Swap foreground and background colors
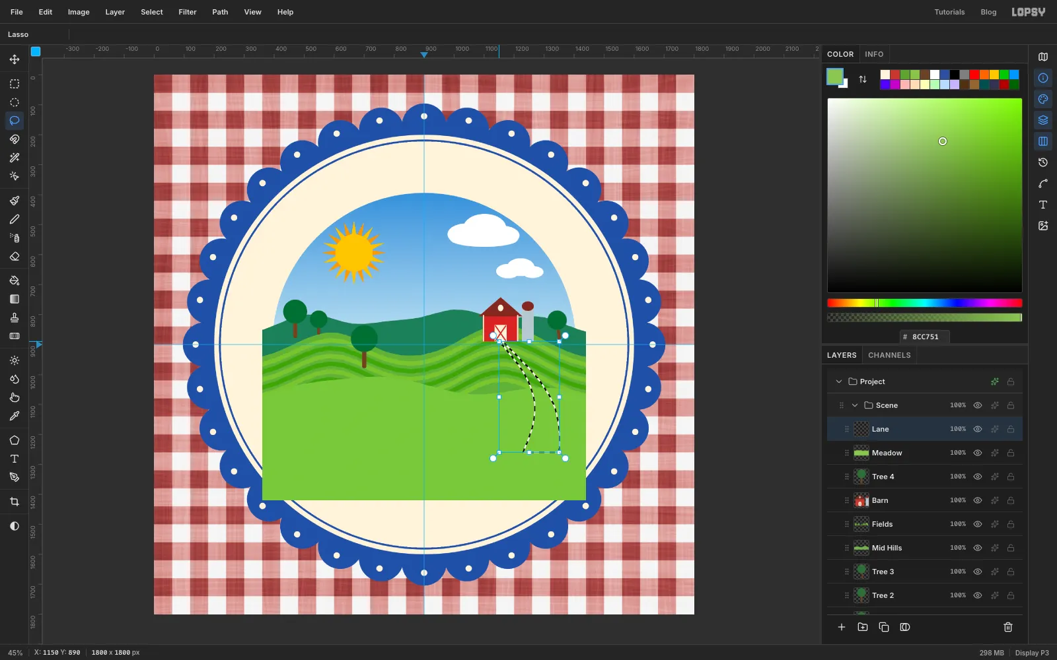Image resolution: width=1057 pixels, height=660 pixels. [863, 79]
